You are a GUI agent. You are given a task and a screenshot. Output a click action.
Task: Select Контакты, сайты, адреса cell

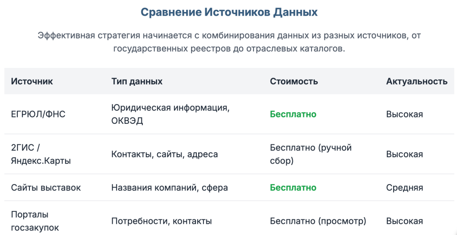tap(165, 154)
